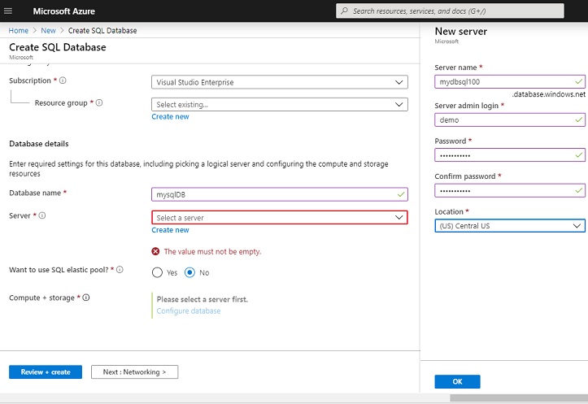Click the Resource group info icon
Screen dimensions: 588x404
tap(99, 102)
